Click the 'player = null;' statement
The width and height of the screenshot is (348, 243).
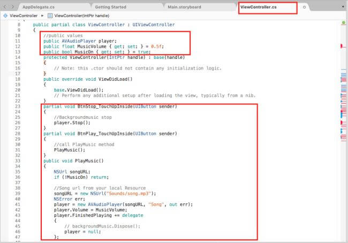point(82,232)
